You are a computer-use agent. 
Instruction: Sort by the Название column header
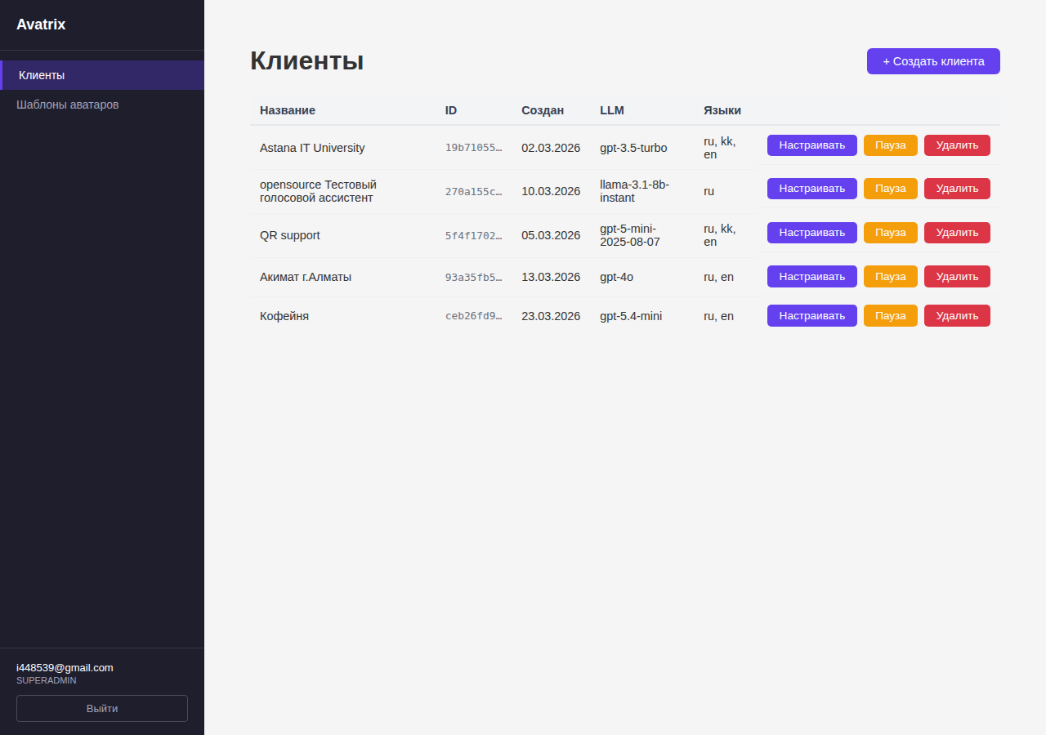288,110
